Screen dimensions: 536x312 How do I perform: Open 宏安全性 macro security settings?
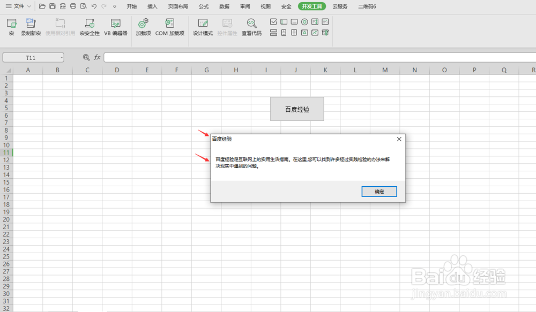[90, 27]
